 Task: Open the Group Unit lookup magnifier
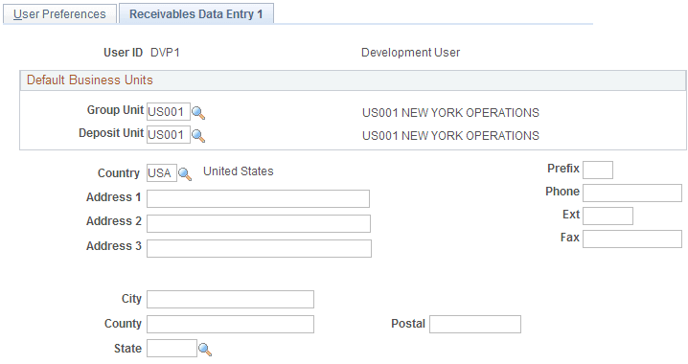pyautogui.click(x=198, y=113)
